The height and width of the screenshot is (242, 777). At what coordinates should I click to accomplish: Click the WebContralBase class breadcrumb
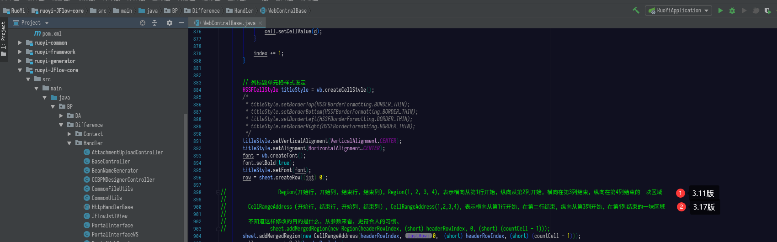[284, 11]
